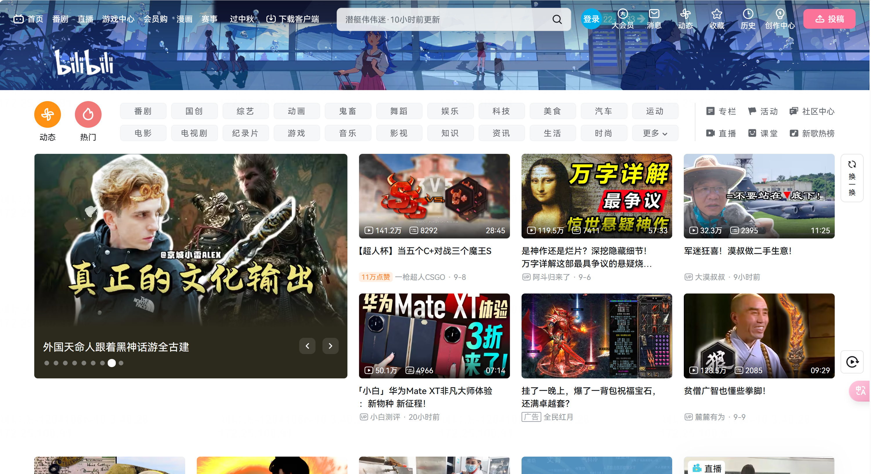Go to next carousel slide arrow
The width and height of the screenshot is (871, 474).
[330, 346]
